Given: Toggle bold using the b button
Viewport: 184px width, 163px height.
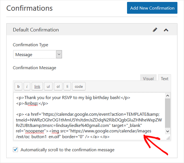Looking at the screenshot, I should [18, 86].
